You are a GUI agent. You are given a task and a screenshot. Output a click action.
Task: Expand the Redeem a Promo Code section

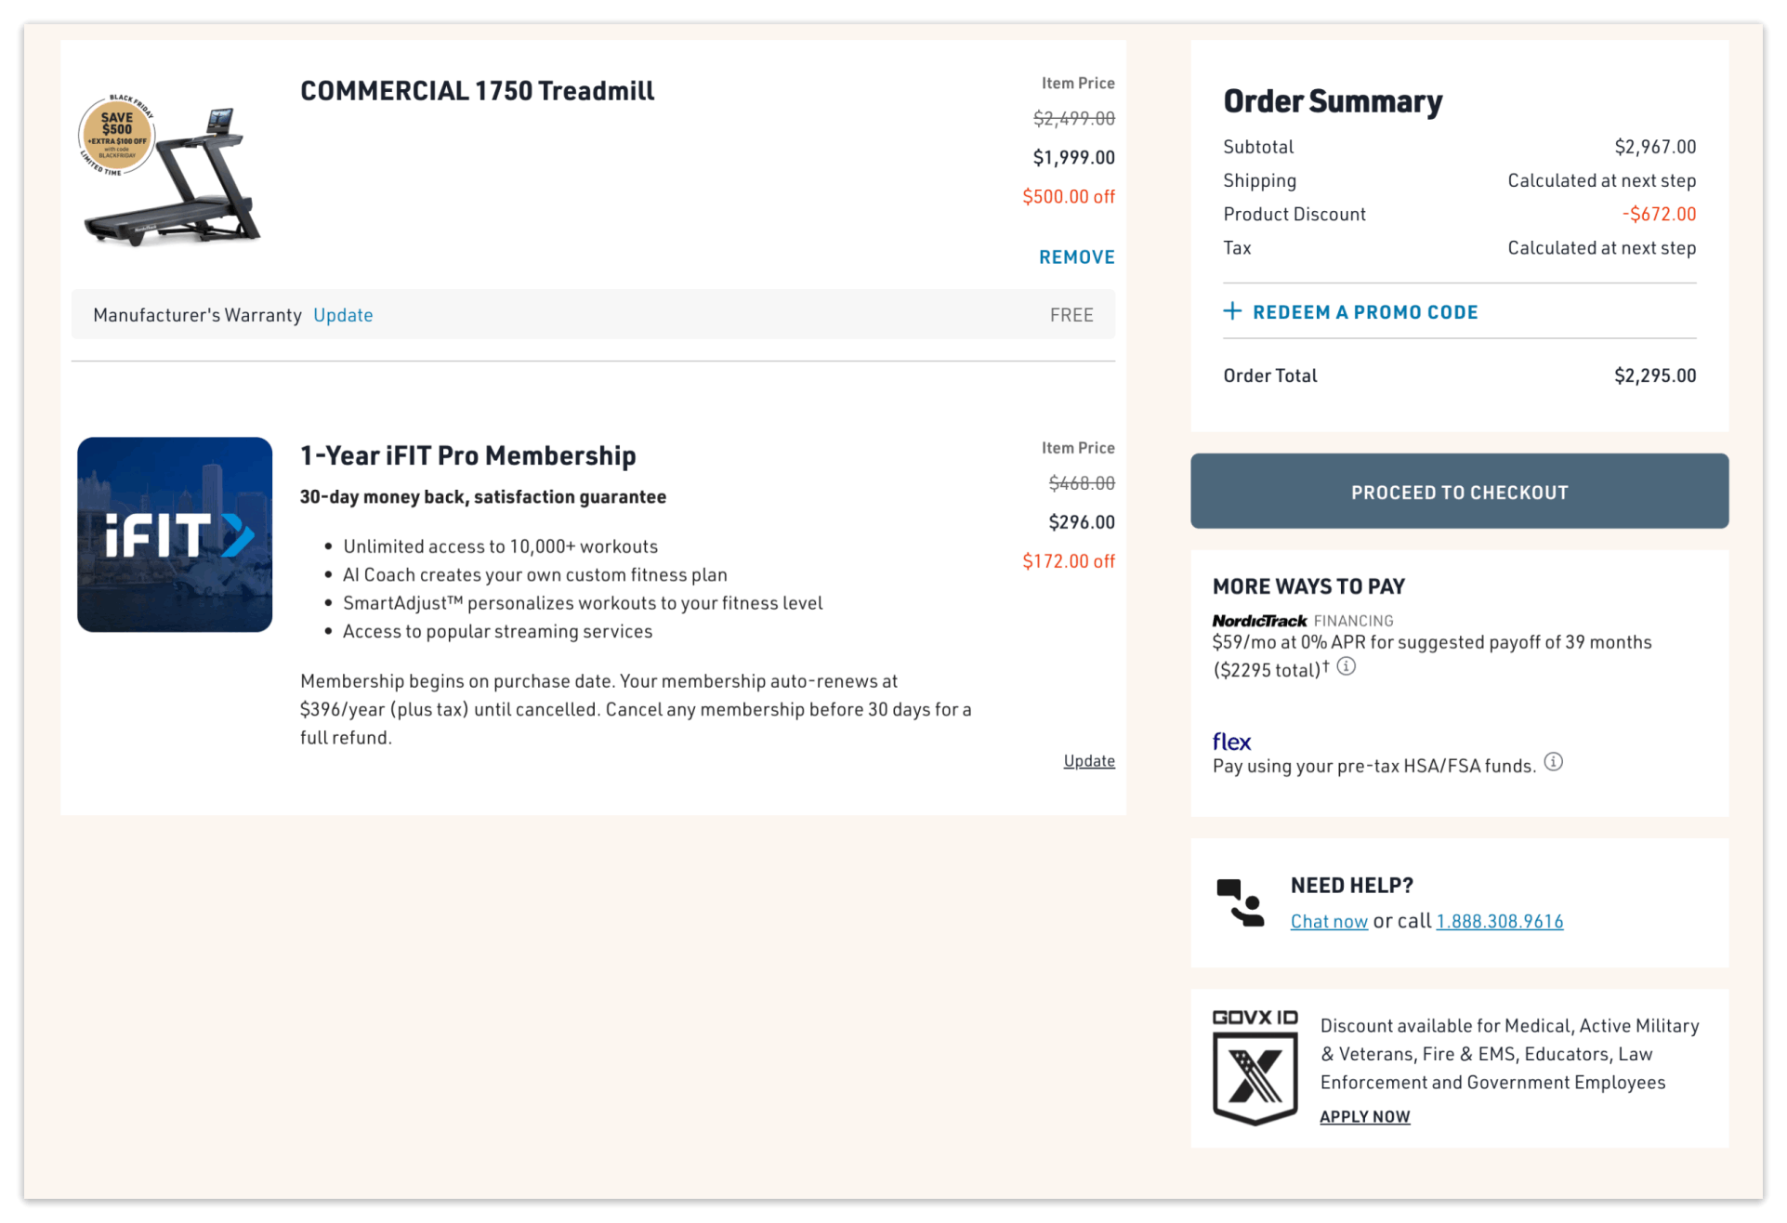click(x=1364, y=311)
